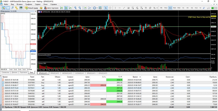Screen dimensions: 218x111
Task: Select the rectangle shape tool
Action: click(x=128, y=8)
